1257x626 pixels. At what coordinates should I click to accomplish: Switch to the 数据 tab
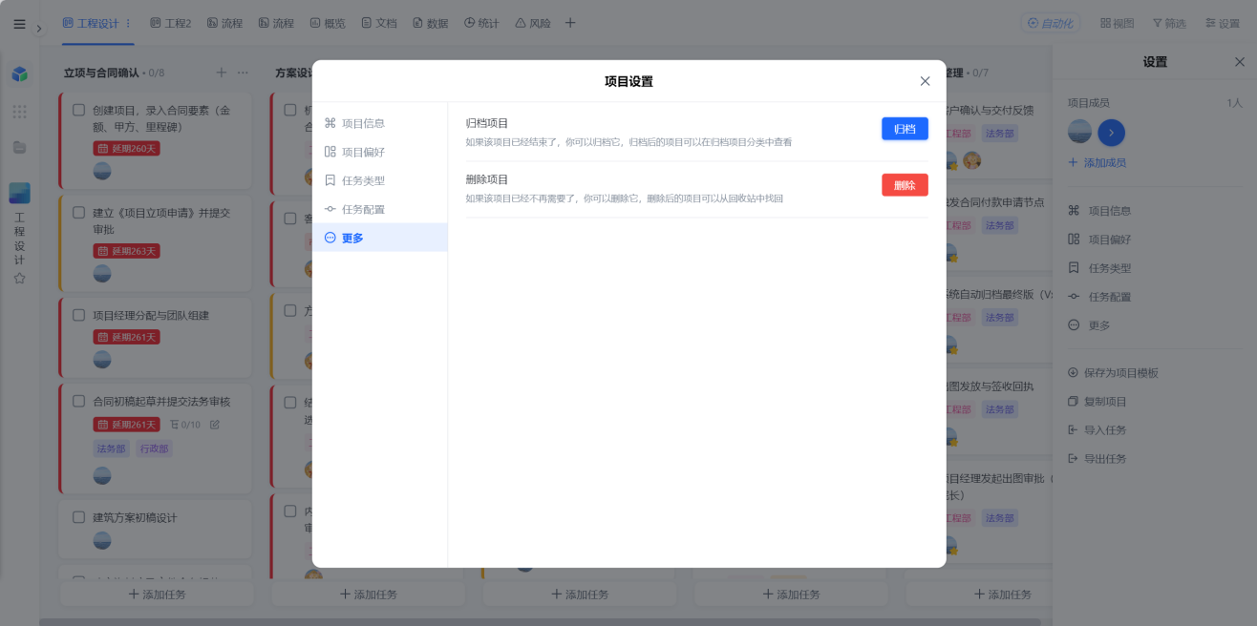(x=431, y=23)
